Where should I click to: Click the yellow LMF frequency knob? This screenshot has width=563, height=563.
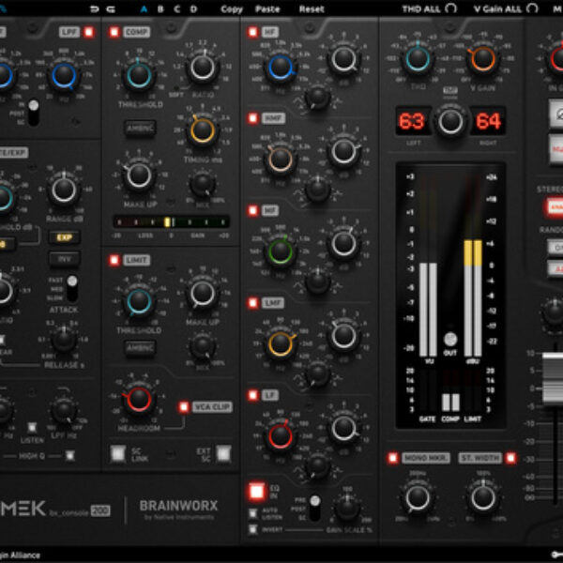pos(281,344)
